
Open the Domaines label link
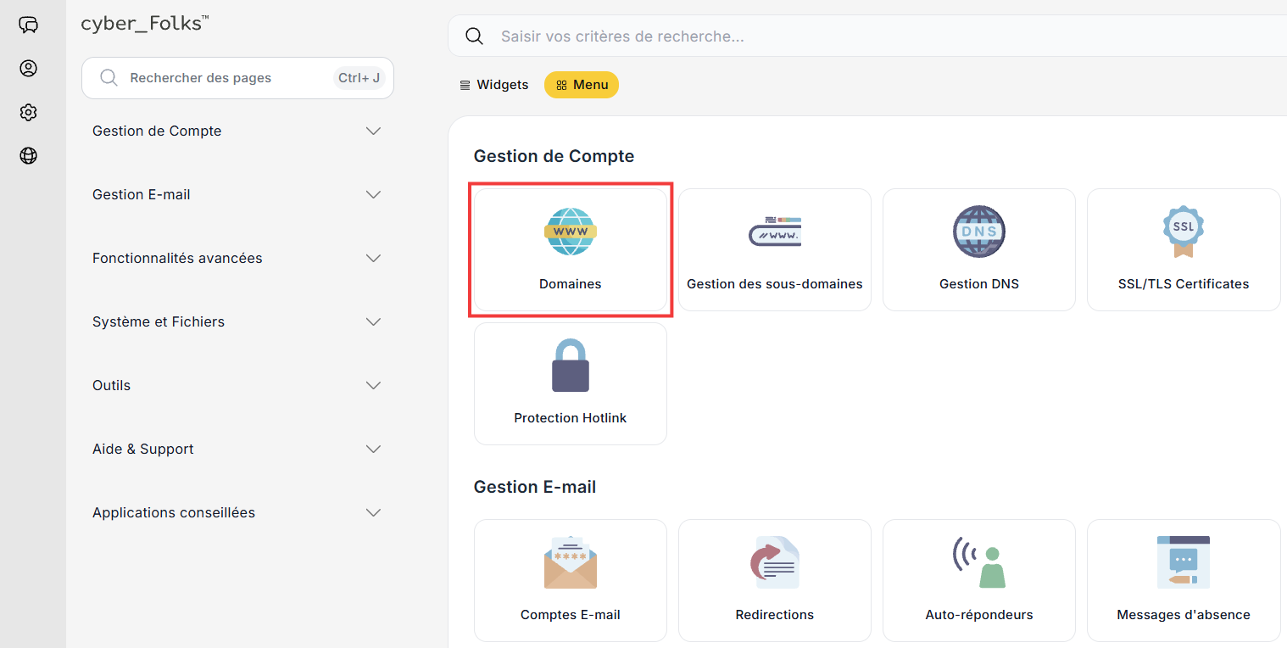point(571,284)
